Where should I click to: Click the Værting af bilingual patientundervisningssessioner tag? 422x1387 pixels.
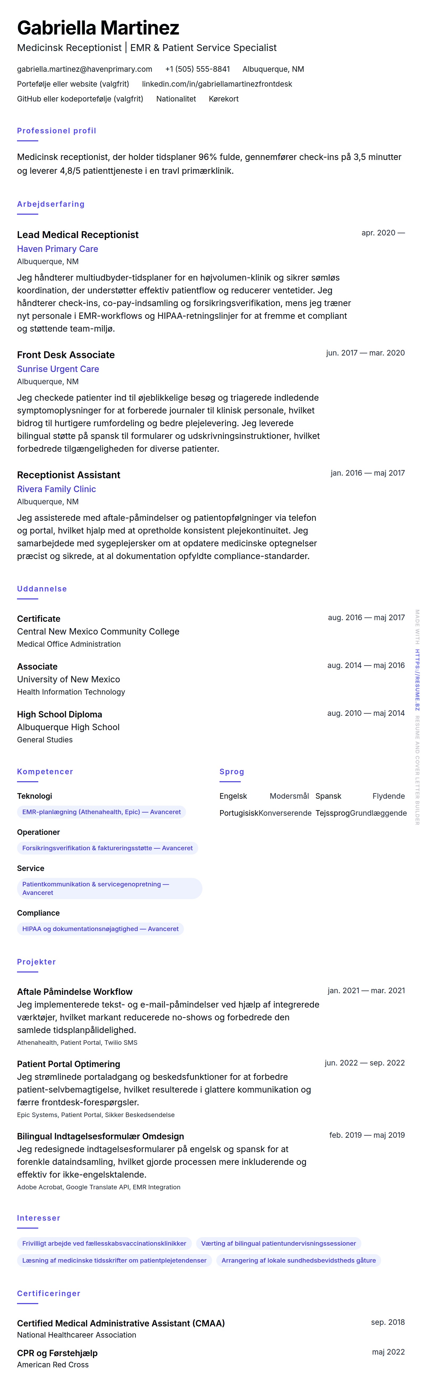click(278, 1243)
